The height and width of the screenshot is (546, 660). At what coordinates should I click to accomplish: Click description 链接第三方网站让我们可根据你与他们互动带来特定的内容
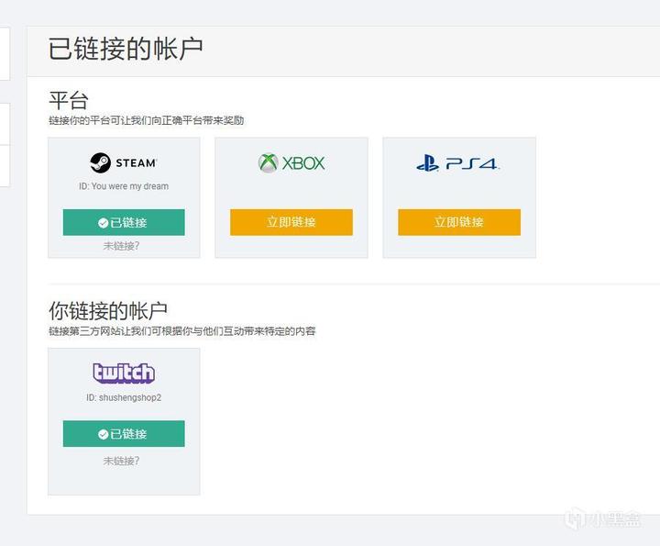click(x=181, y=331)
